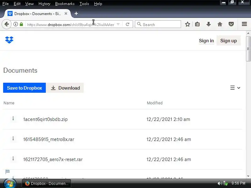This screenshot has height=188, width=251.
Task: Click the report flag icon at page bottom
Action: [8, 172]
